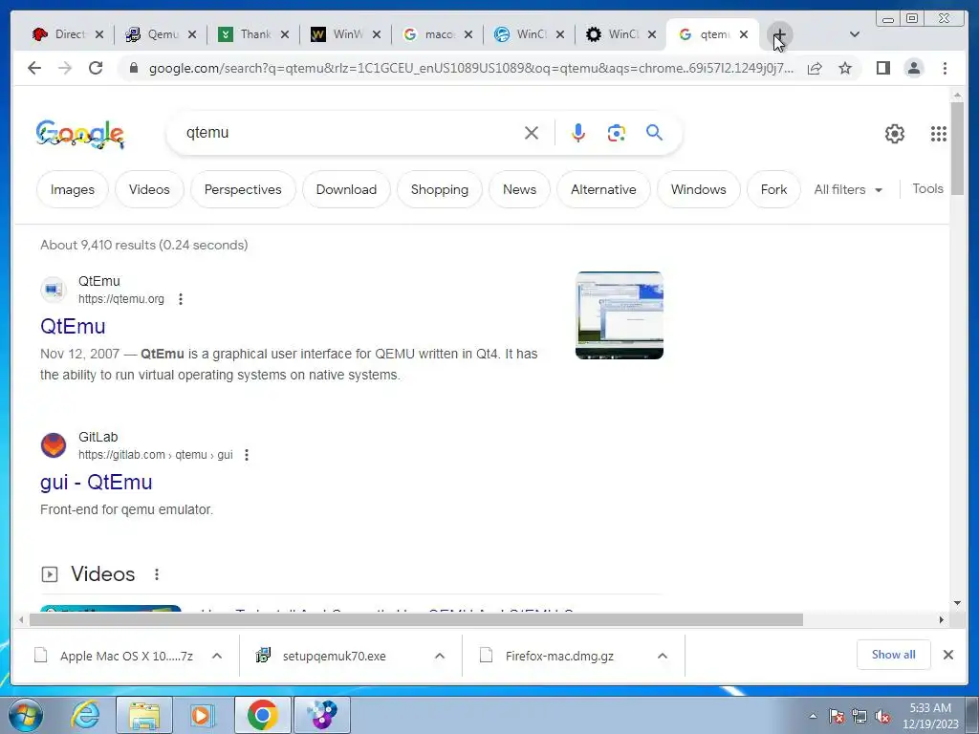View site information via the lock icon
The height and width of the screenshot is (734, 979).
134,68
